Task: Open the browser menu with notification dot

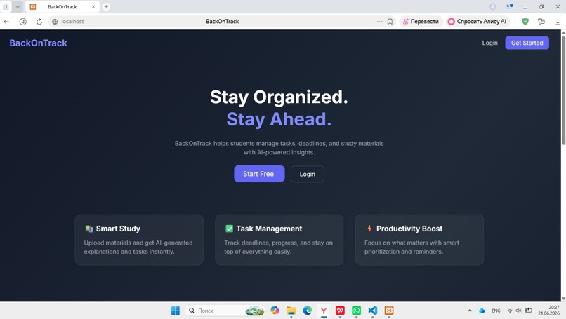Action: pyautogui.click(x=509, y=6)
